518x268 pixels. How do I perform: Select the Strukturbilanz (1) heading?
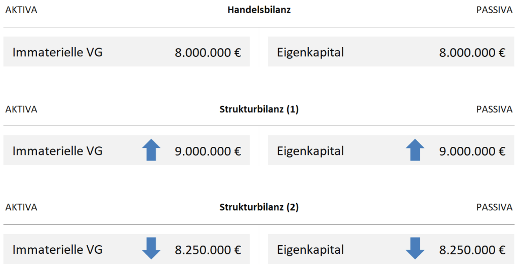259,109
